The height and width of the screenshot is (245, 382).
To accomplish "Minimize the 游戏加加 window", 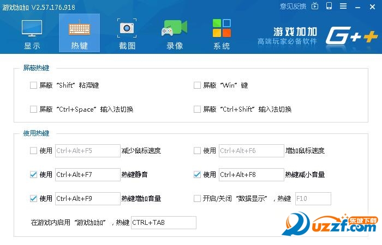I will tap(357, 7).
